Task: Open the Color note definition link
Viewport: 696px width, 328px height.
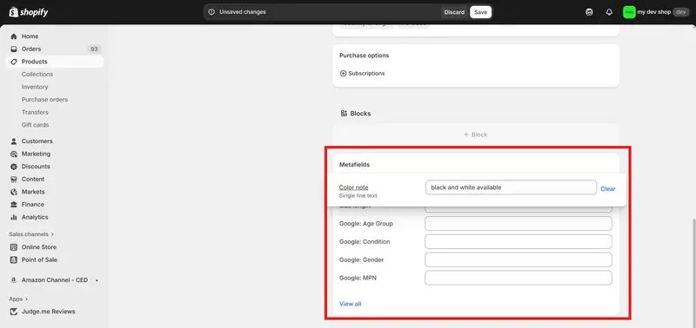Action: click(x=353, y=187)
